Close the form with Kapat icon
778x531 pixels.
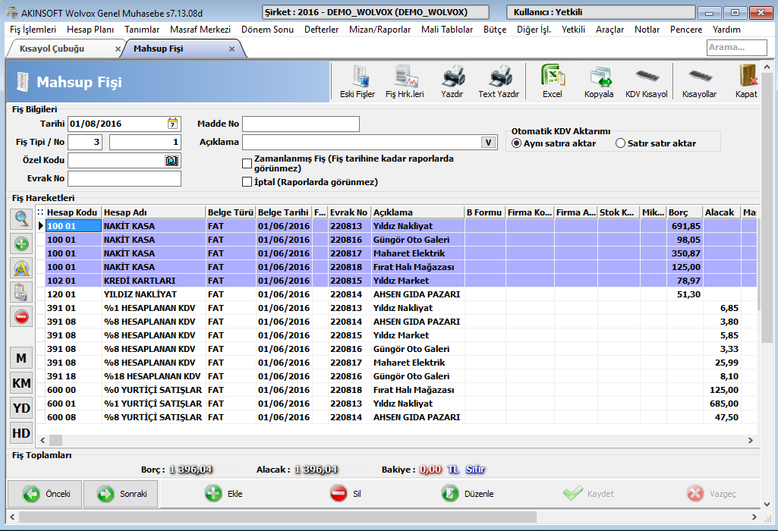click(746, 81)
